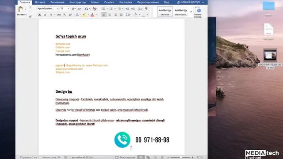The image size is (283, 159).
Task: Select the Без интервала style thumbnail
Action: click(181, 12)
